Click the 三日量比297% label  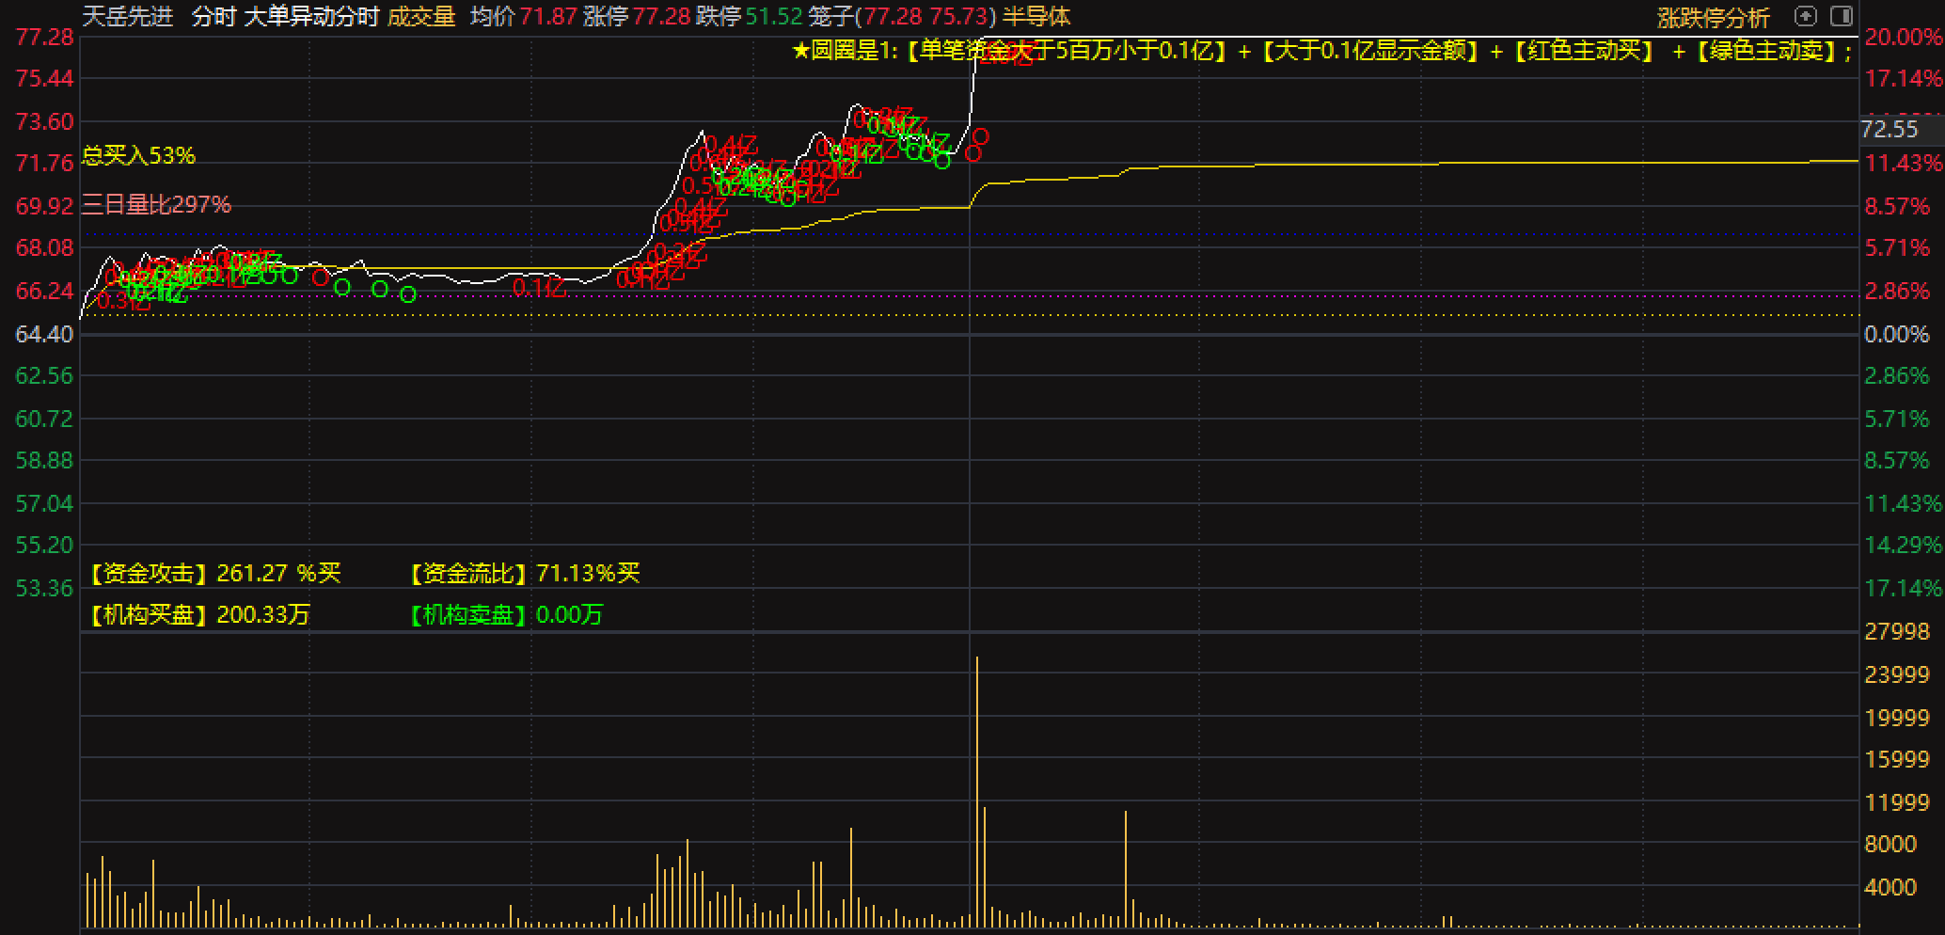(156, 204)
